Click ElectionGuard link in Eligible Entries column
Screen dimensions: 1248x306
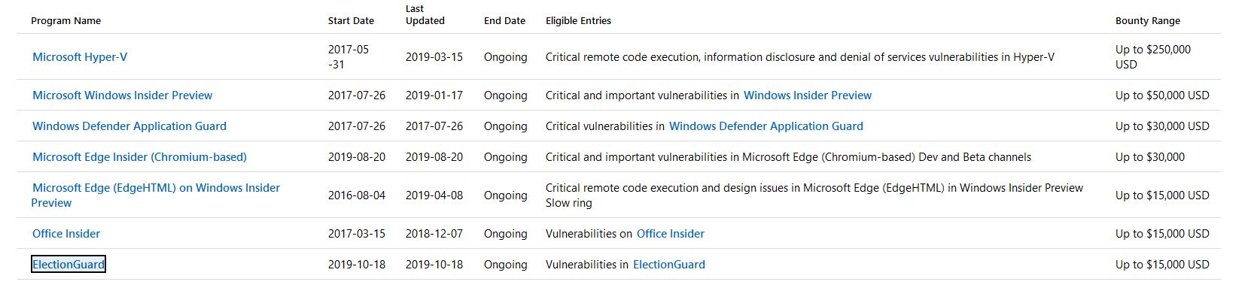[668, 265]
